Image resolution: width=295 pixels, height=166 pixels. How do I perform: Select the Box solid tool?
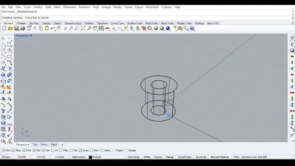pyautogui.click(x=3, y=75)
